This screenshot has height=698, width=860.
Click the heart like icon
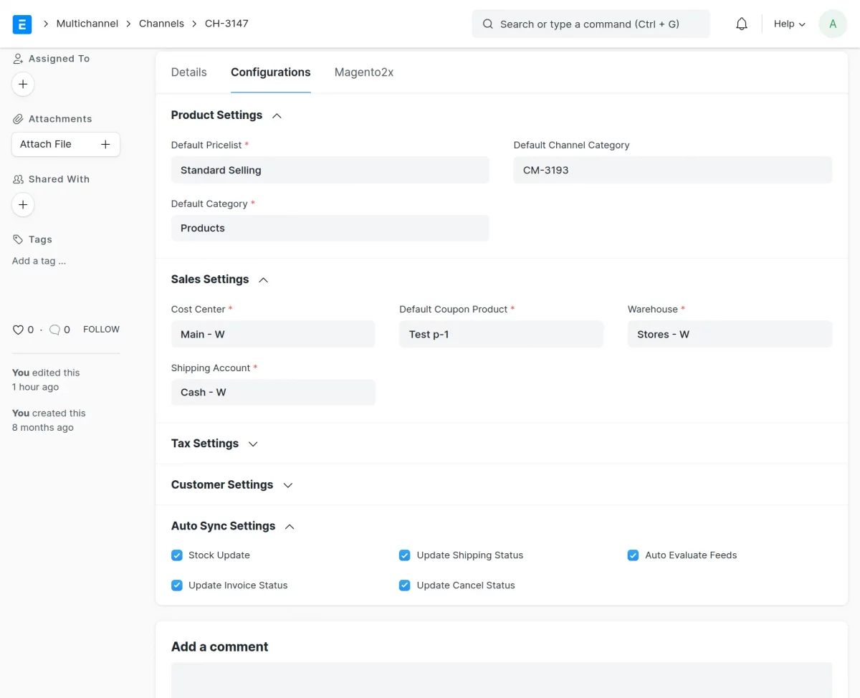(17, 329)
